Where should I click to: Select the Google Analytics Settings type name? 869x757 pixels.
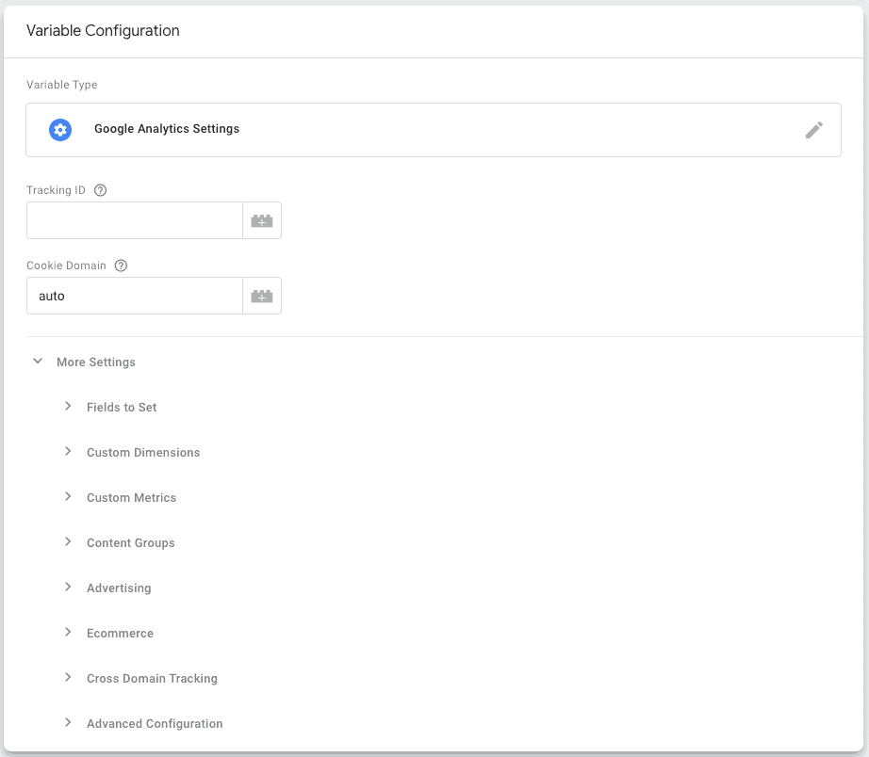[167, 129]
